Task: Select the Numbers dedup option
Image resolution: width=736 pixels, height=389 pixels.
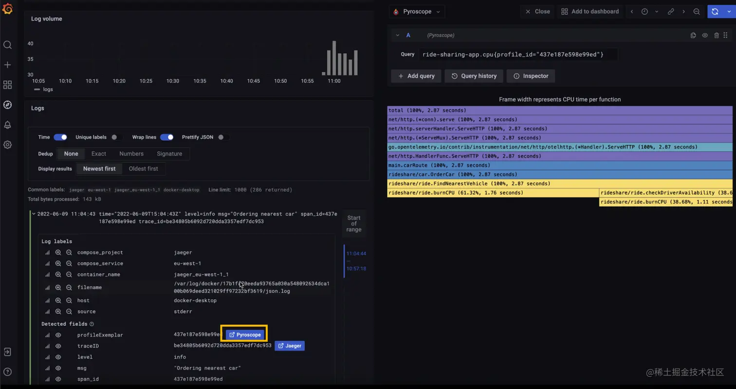Action: [x=131, y=154]
